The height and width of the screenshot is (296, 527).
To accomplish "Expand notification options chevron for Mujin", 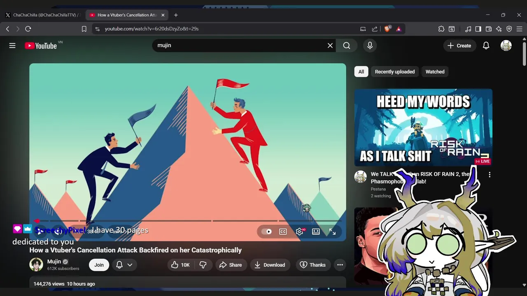I will [130, 265].
